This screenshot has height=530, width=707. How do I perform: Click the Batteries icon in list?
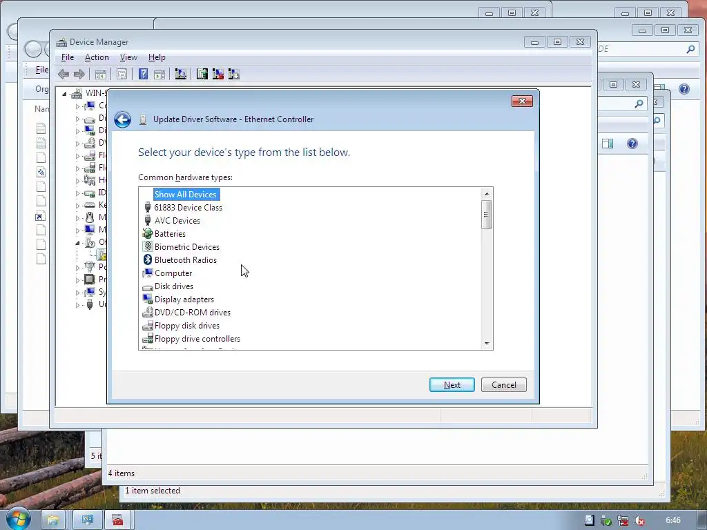[148, 233]
